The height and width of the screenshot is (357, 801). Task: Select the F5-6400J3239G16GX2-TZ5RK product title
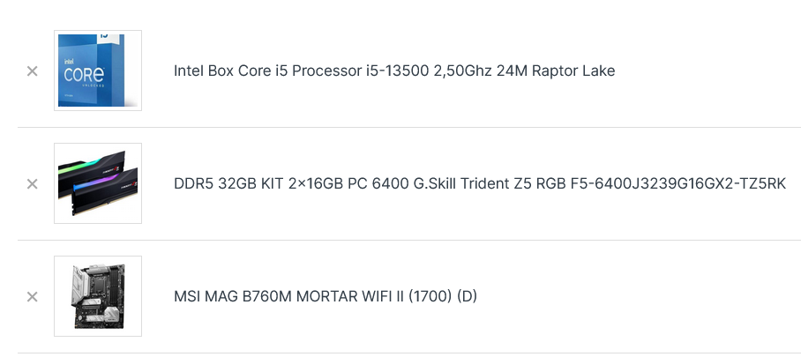point(480,184)
